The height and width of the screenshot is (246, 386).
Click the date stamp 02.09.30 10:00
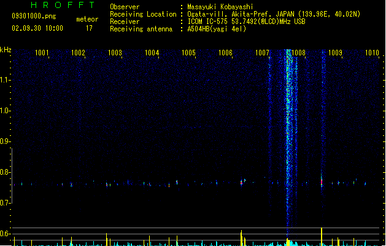(37, 28)
